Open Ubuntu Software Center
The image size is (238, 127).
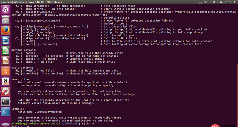[x=5, y=71]
